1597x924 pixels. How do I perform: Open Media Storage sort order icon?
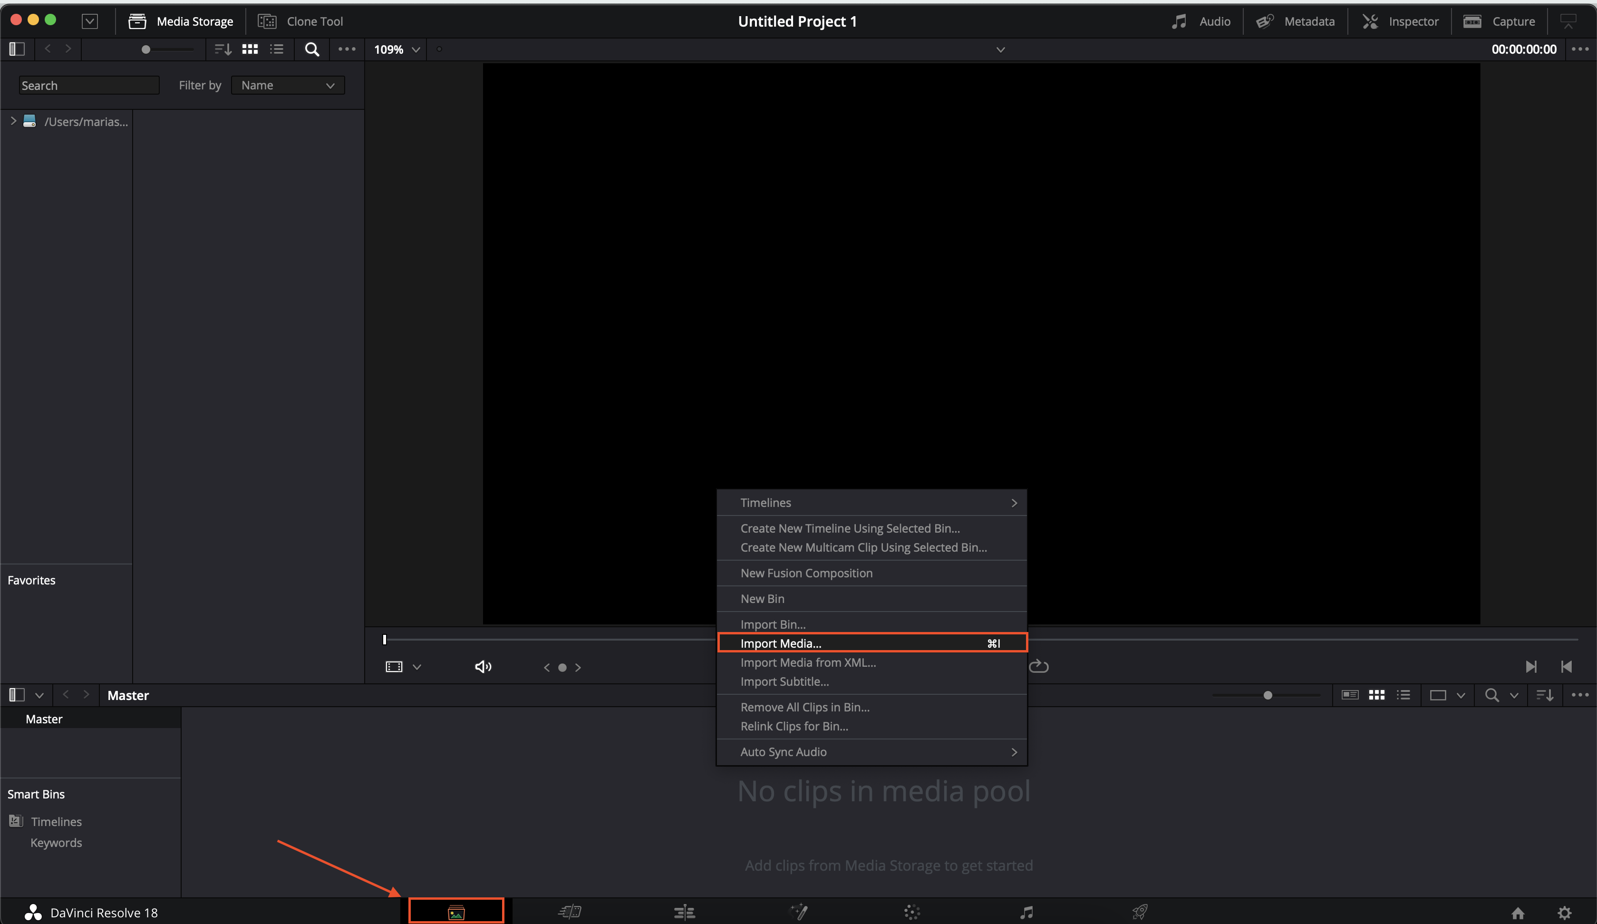[223, 49]
